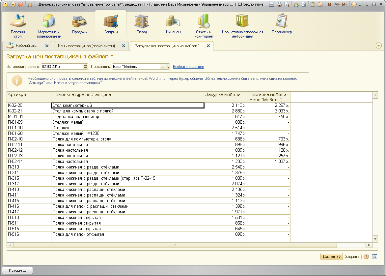Click add to favorites star-arrow icon
The width and height of the screenshot is (386, 276).
coord(296,4)
